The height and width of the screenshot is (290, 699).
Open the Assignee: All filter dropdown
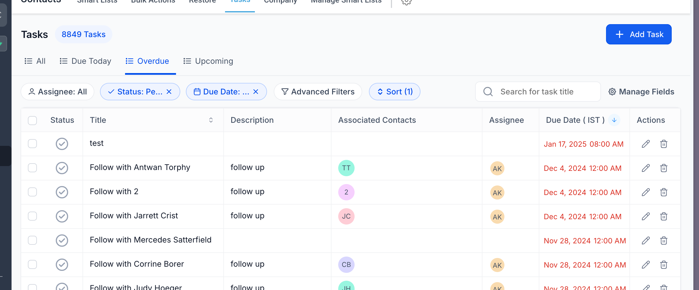(x=58, y=92)
